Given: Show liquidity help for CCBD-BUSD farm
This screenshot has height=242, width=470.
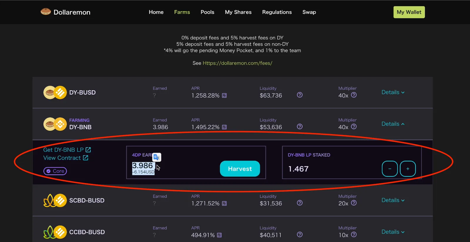Looking at the screenshot, I should coord(300,234).
